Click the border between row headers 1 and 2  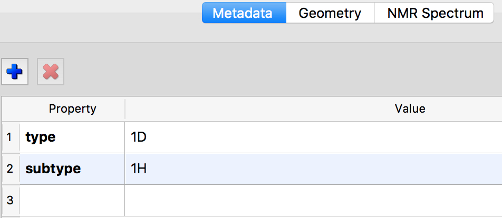click(9, 153)
